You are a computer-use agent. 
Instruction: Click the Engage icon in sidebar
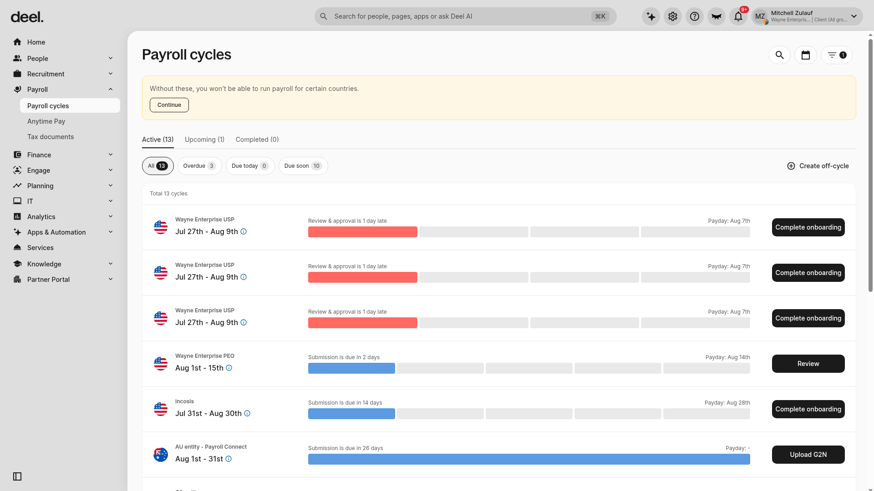point(17,170)
